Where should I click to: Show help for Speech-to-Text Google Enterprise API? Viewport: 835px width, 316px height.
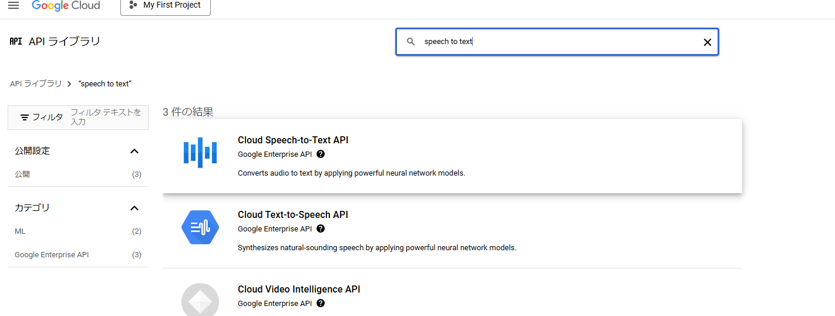click(x=321, y=154)
